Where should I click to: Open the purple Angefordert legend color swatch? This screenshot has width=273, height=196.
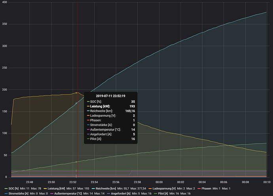click(108, 193)
